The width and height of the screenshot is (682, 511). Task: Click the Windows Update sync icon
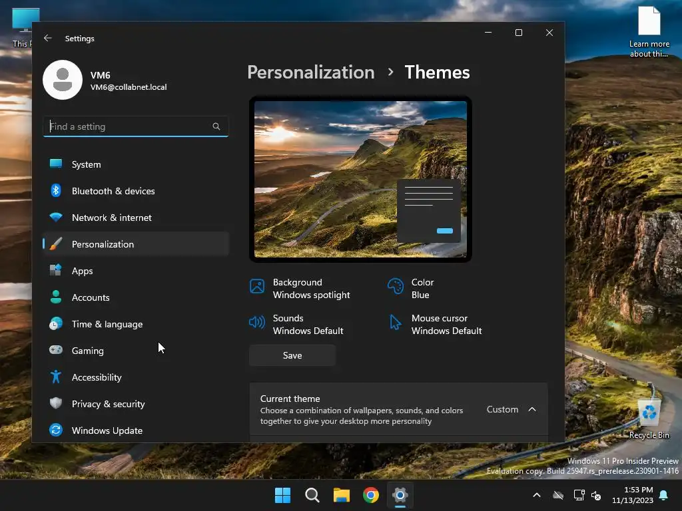click(56, 430)
